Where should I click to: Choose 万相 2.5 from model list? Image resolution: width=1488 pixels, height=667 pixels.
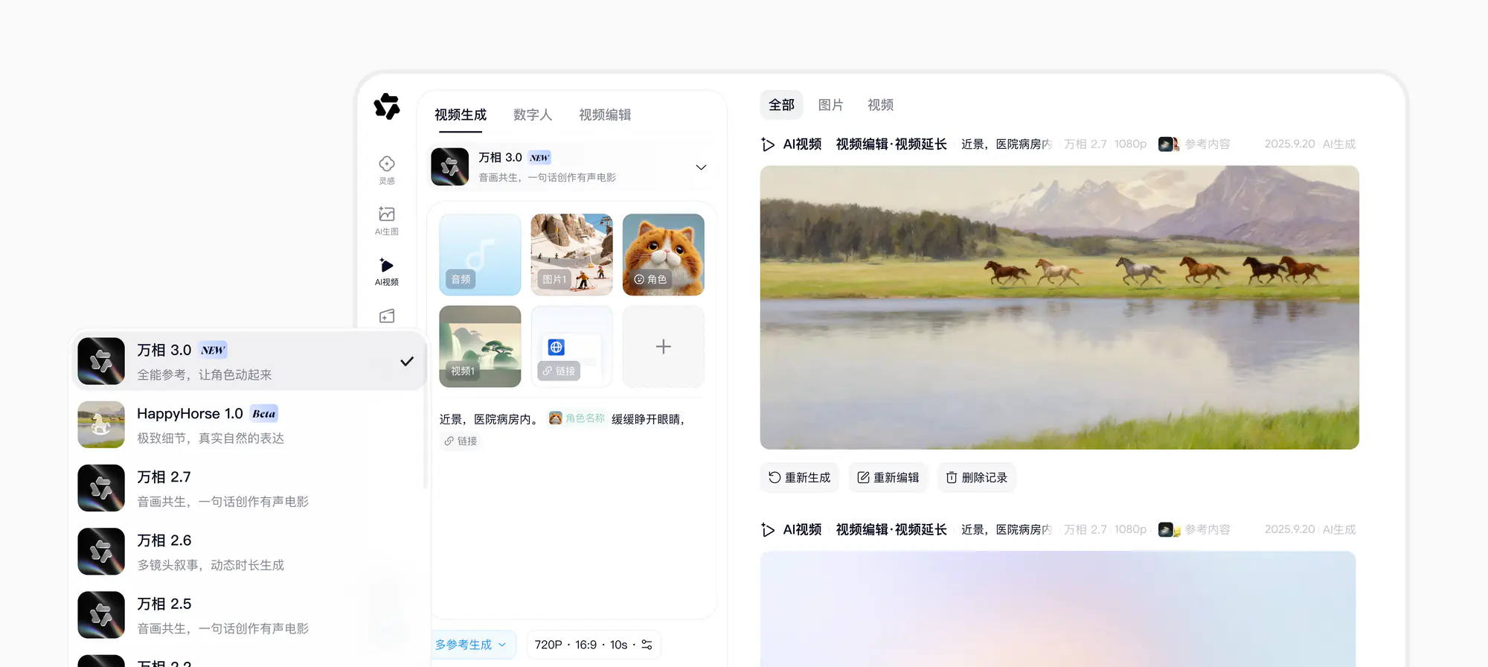(x=250, y=614)
